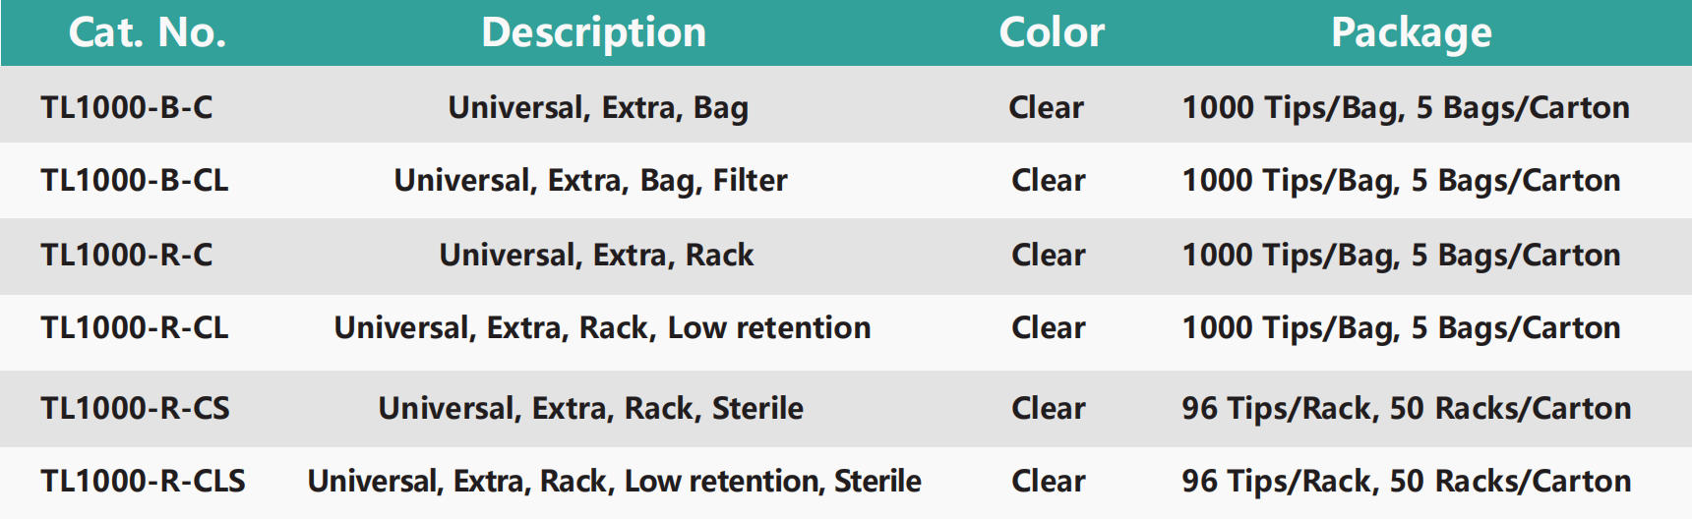Select catalog number TL1000-R-CLS
This screenshot has width=1692, height=519.
pos(144,481)
